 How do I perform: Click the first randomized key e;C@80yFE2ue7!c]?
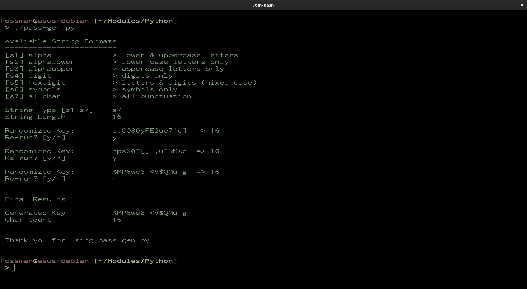[x=149, y=131]
